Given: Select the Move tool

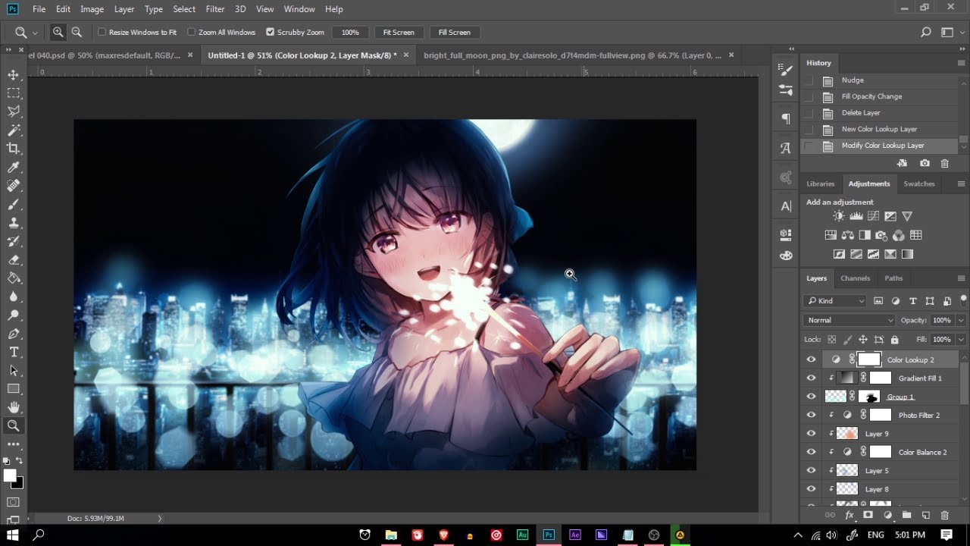Looking at the screenshot, I should [14, 74].
